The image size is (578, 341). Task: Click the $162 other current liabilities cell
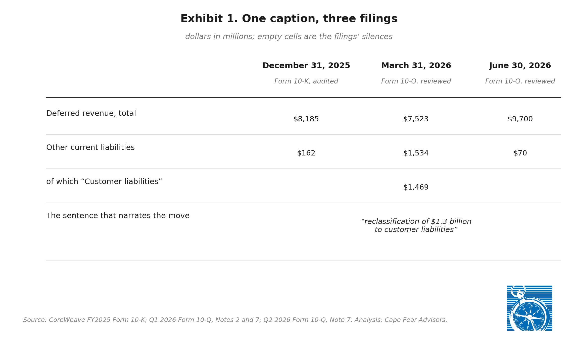306,153
